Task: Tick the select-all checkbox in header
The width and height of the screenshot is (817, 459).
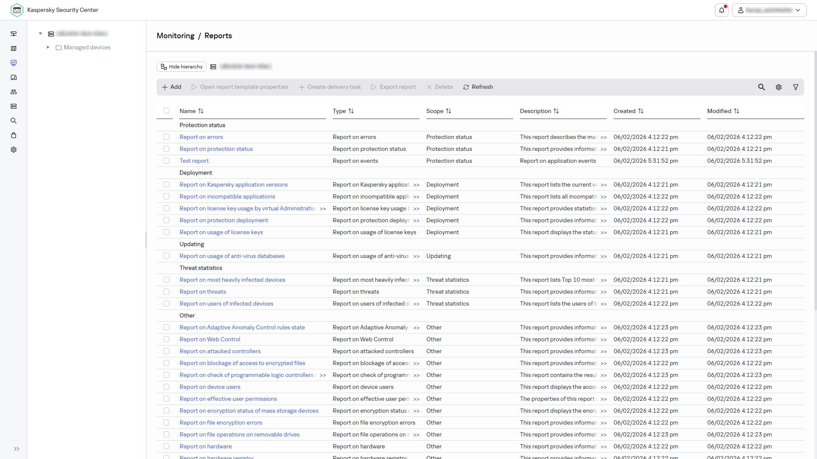Action: (166, 110)
